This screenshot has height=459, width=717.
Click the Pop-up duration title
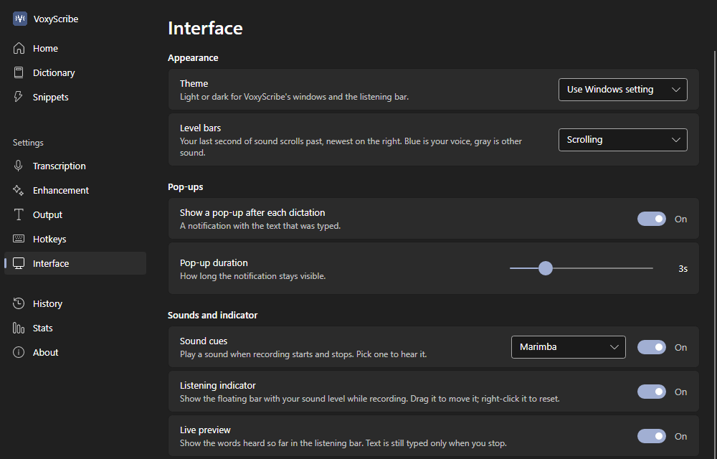214,263
